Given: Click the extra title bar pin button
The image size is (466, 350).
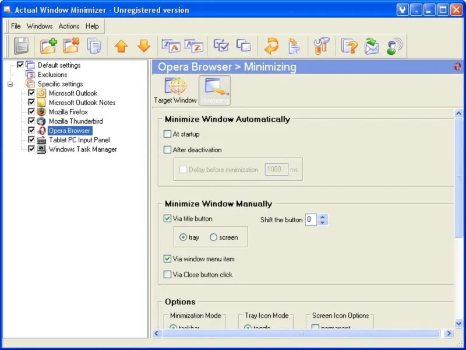Looking at the screenshot, I should (403, 10).
